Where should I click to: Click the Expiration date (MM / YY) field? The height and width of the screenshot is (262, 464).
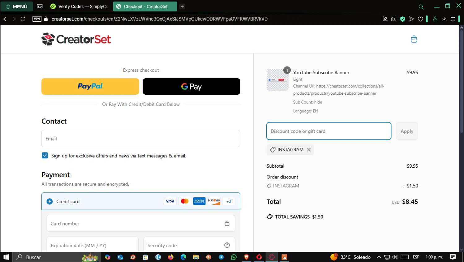click(x=92, y=245)
